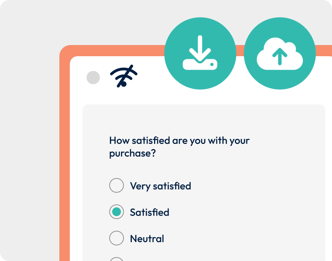
Task: Click the orange top border left of the download icon
Action: tap(115, 50)
